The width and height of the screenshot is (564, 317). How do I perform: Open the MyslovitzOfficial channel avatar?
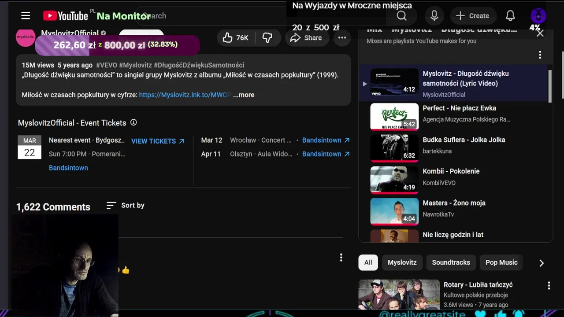[x=26, y=38]
